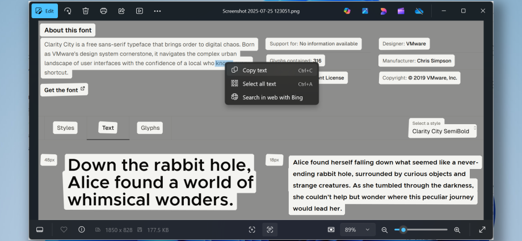The height and width of the screenshot is (241, 522).
Task: Click 'Copyright: © 2019 VMware, Inc.' text
Action: pyautogui.click(x=420, y=78)
